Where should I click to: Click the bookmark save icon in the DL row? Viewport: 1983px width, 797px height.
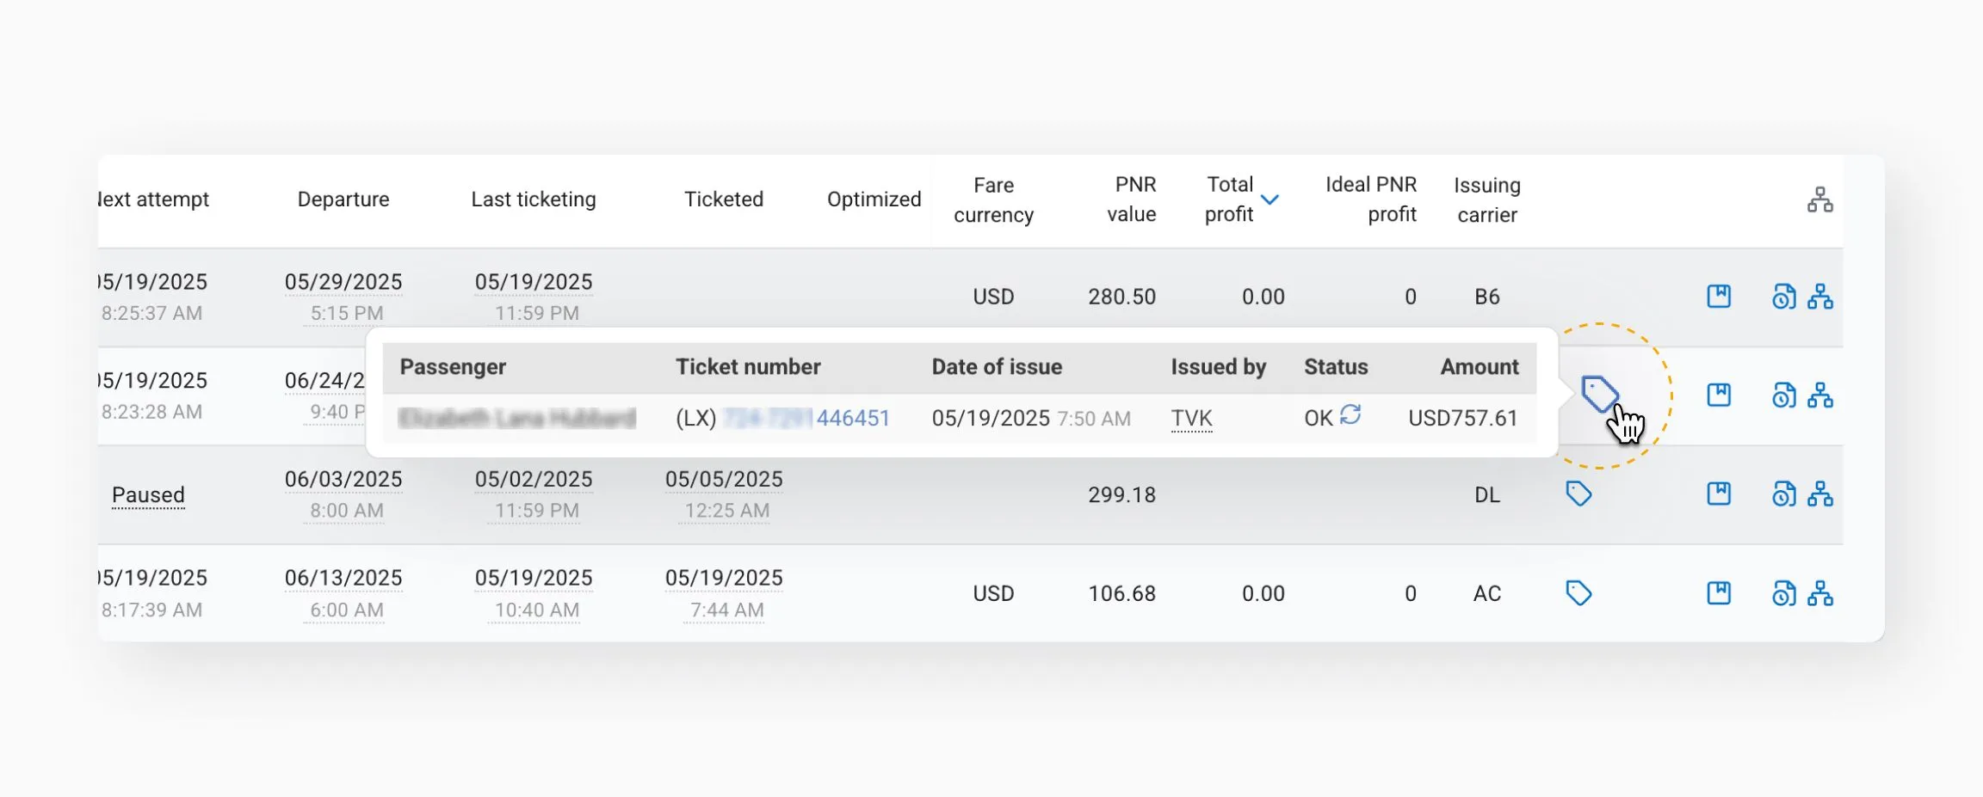(x=1718, y=494)
